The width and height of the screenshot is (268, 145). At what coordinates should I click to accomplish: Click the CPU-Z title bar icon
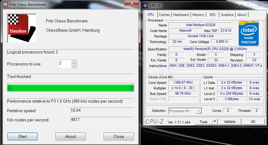pos(145,6)
